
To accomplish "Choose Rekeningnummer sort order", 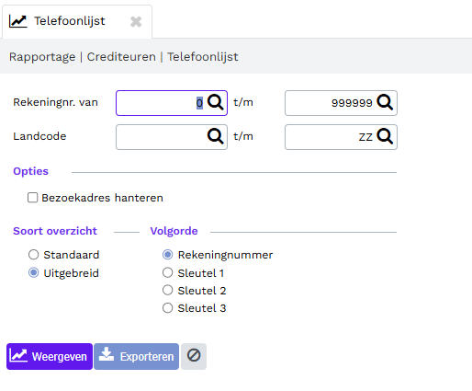I will (x=167, y=255).
